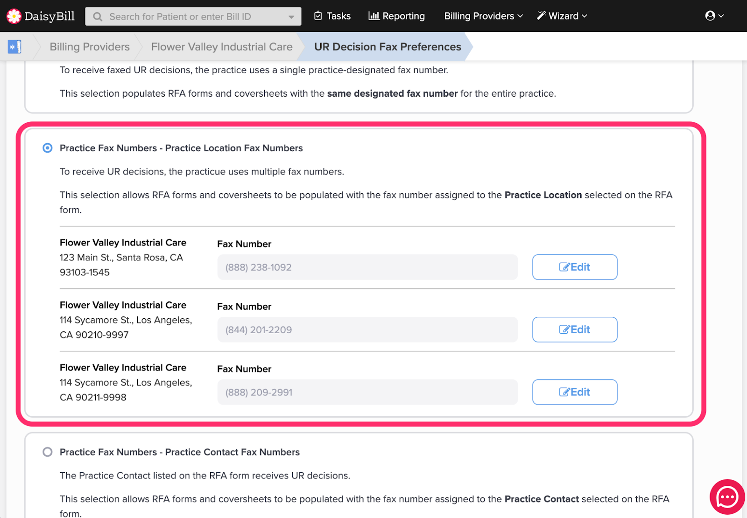This screenshot has width=747, height=518.
Task: Click the (844) 201-2209 fax field
Action: tap(367, 329)
